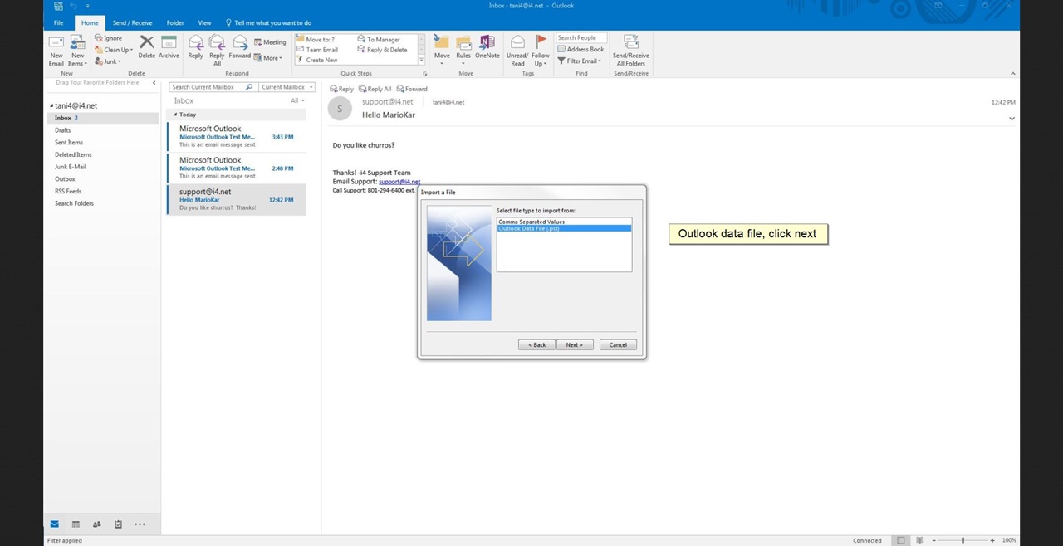Open the Search Folders item

(x=74, y=203)
